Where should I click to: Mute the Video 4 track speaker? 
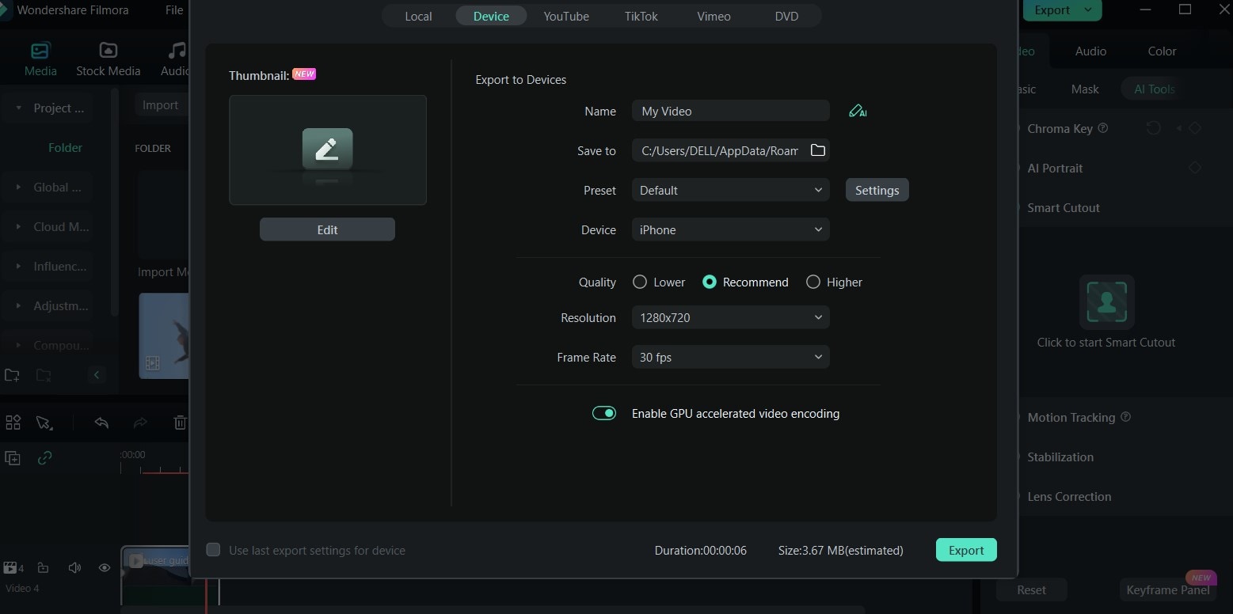[x=74, y=567]
